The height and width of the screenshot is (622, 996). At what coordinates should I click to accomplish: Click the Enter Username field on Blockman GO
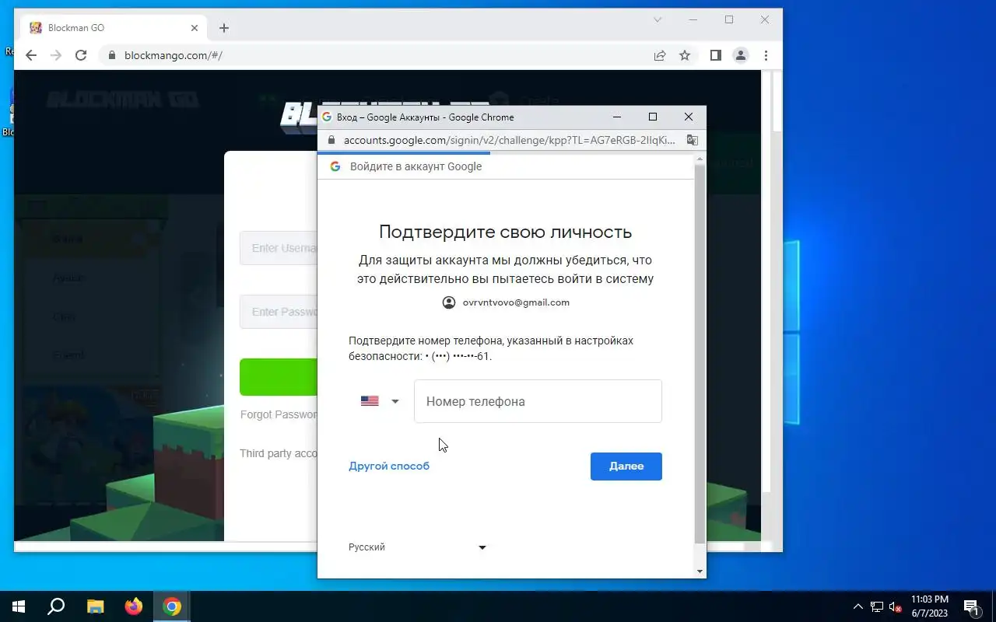click(x=278, y=248)
